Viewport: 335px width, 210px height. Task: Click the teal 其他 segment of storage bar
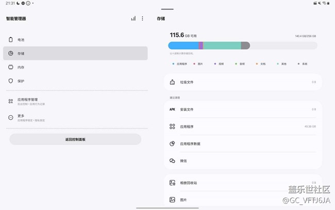[x=222, y=45]
